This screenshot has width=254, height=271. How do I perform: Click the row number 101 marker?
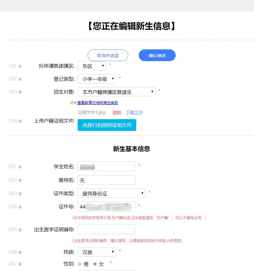pyautogui.click(x=15, y=66)
